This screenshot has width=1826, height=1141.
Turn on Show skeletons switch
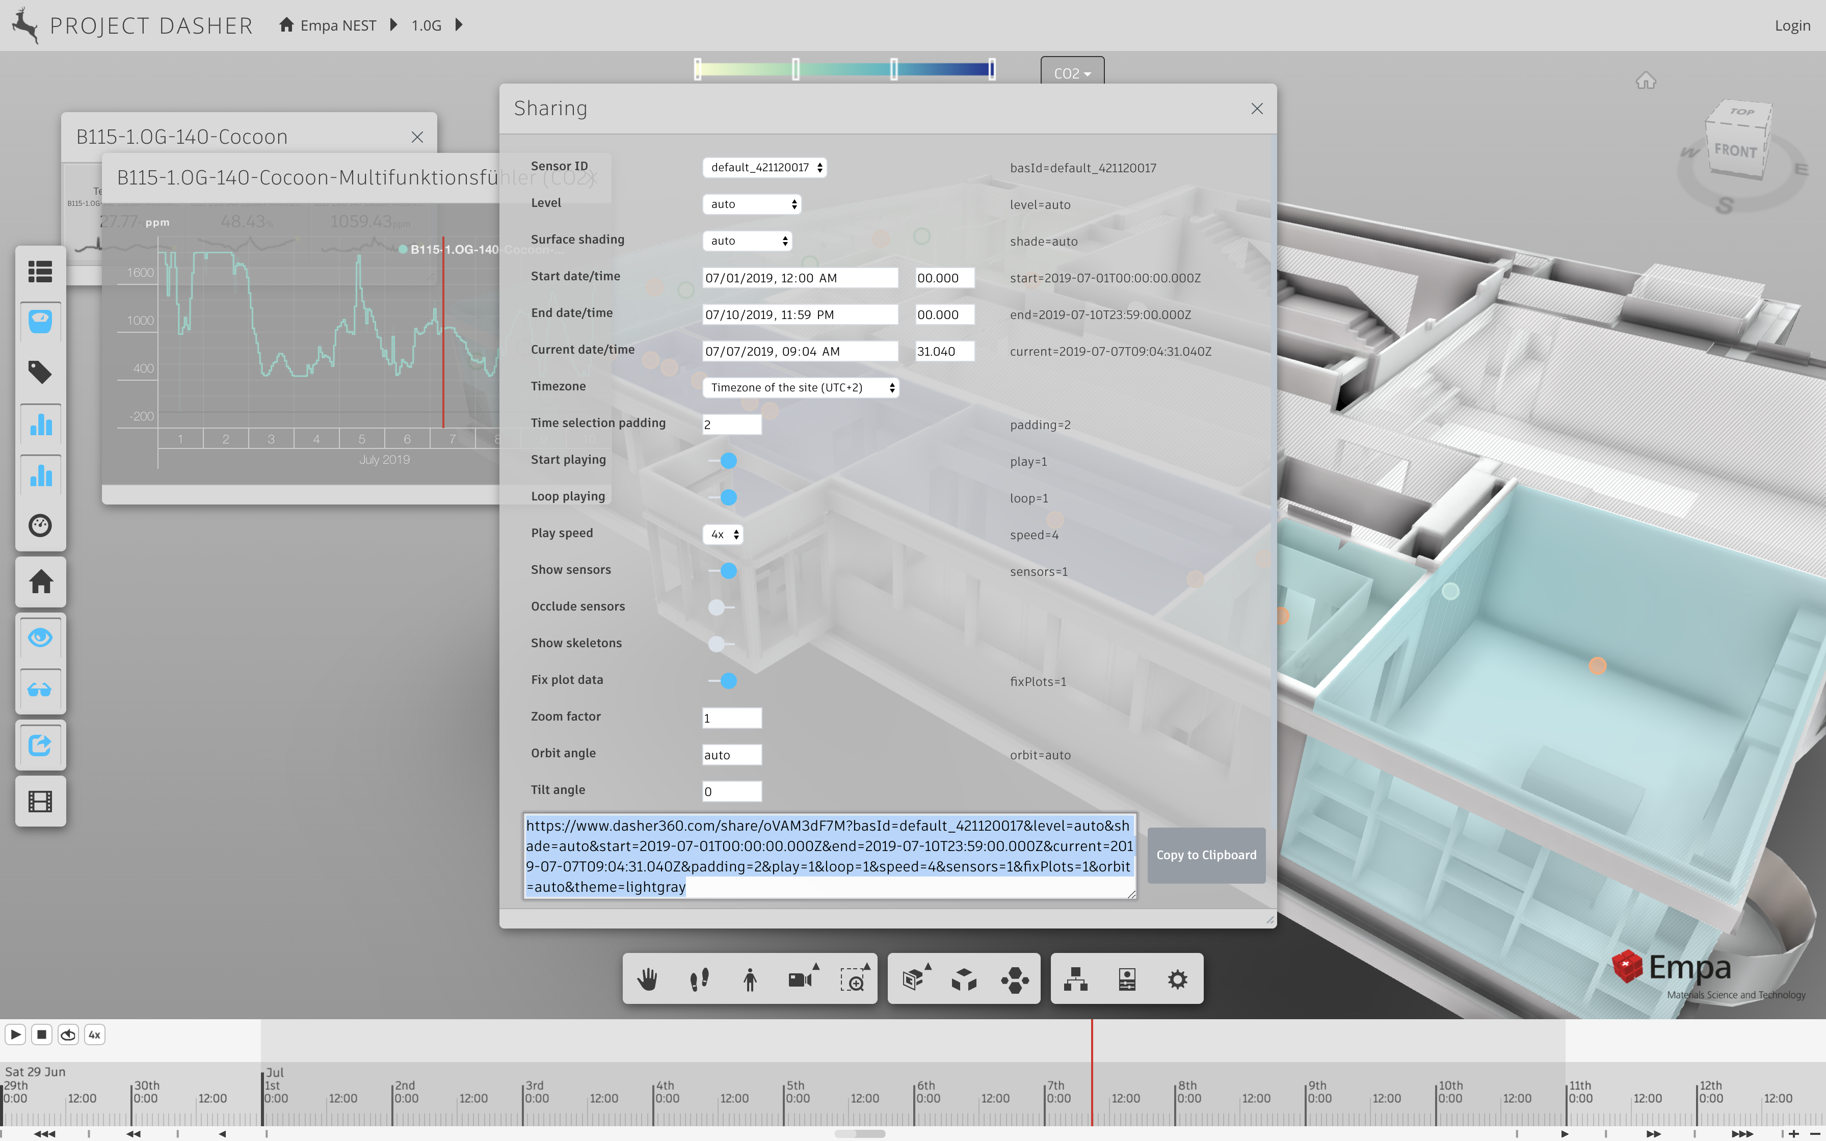tap(721, 644)
